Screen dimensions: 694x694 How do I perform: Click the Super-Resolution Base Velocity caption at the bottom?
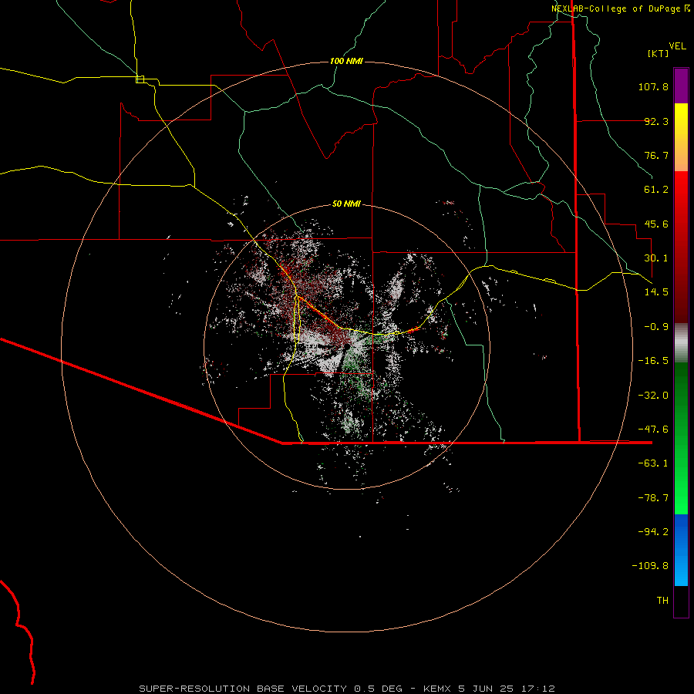[347, 689]
